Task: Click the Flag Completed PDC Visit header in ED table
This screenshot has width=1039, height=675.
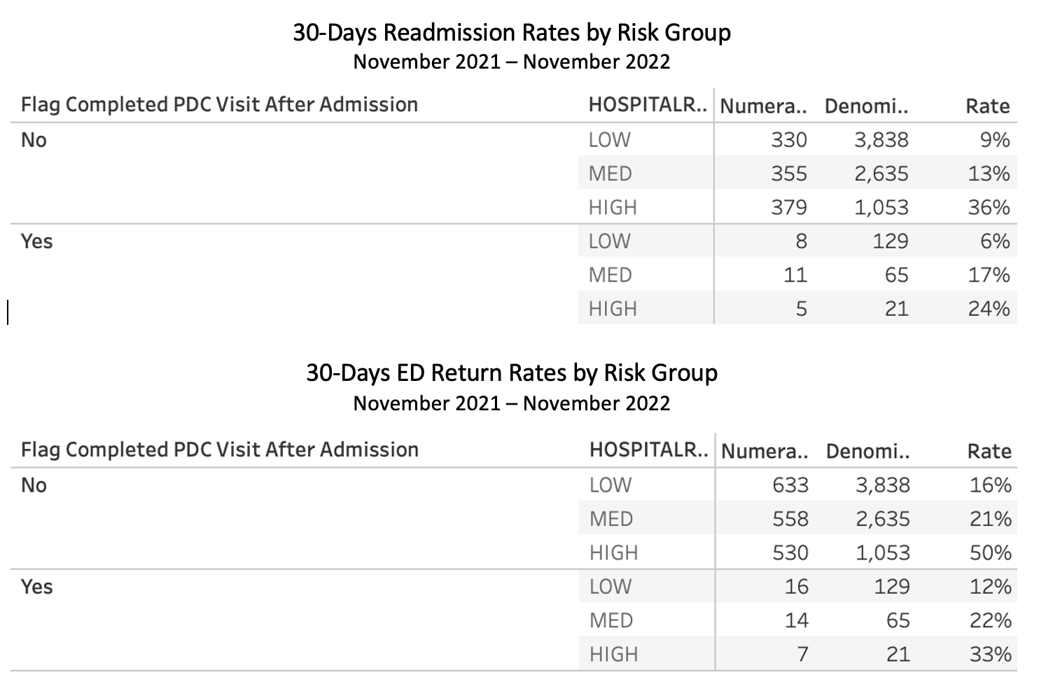Action: [219, 450]
